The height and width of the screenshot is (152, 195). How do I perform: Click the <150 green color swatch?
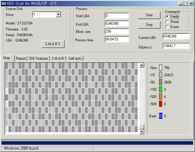coord(161,89)
